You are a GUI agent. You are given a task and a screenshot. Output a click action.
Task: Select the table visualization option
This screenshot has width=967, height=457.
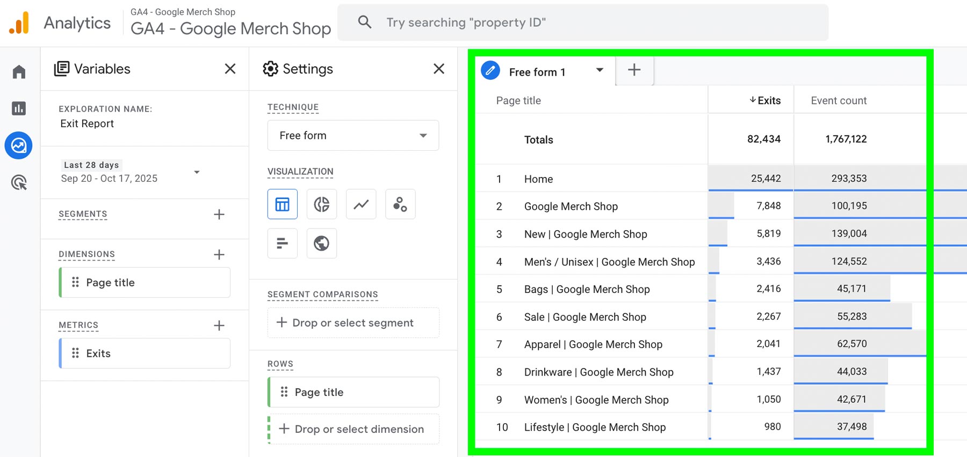pyautogui.click(x=282, y=204)
